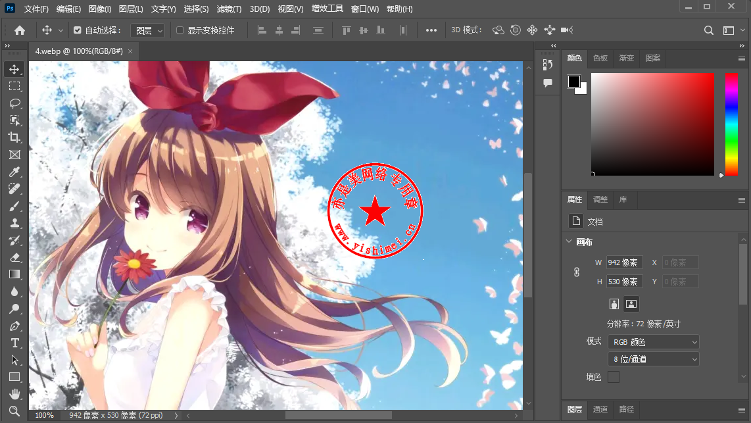Open the RGB 颜色 mode dropdown
The width and height of the screenshot is (751, 423).
click(x=653, y=342)
